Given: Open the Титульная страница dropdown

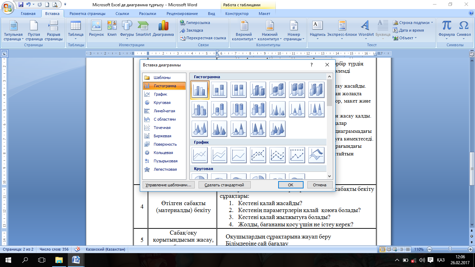Looking at the screenshot, I should click(13, 31).
